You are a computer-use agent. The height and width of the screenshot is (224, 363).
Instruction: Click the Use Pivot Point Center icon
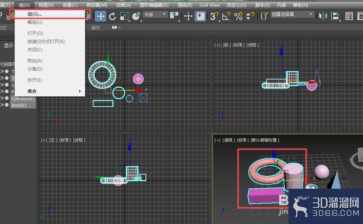[x=174, y=16]
